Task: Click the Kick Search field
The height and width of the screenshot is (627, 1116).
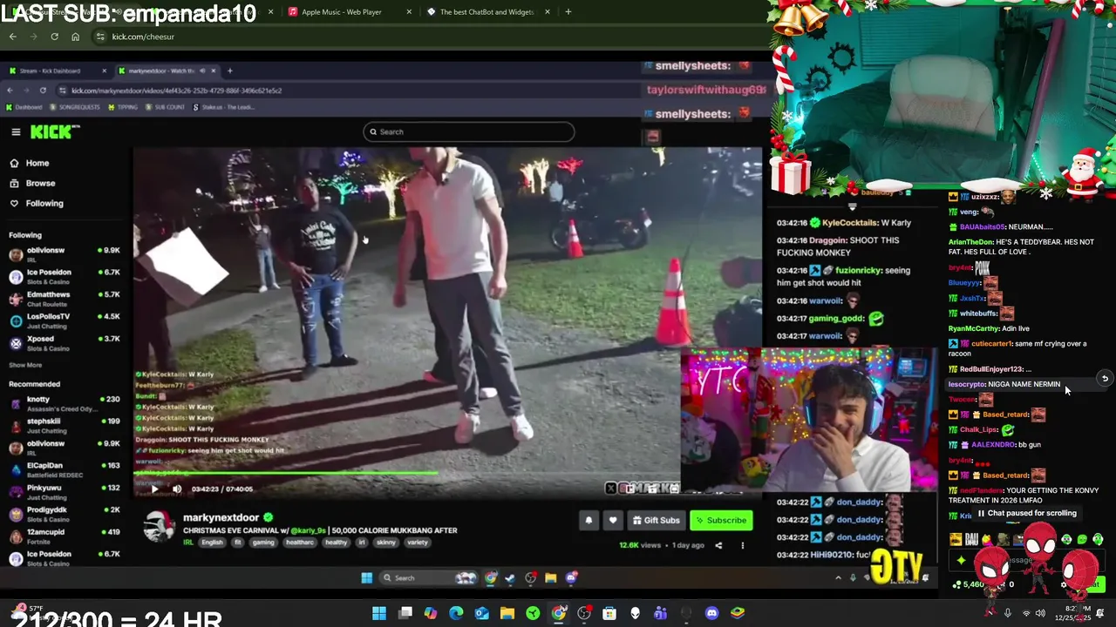Action: coord(469,131)
